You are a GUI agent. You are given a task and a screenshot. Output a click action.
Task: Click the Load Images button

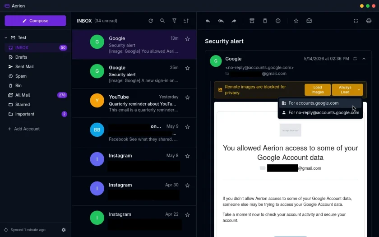(318, 90)
